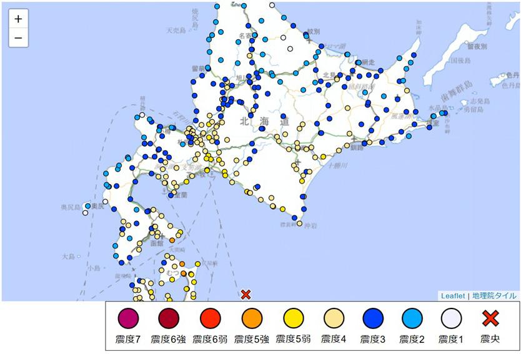Click the 震度4 pale yellow legend circle
The image size is (521, 354).
[x=334, y=318]
